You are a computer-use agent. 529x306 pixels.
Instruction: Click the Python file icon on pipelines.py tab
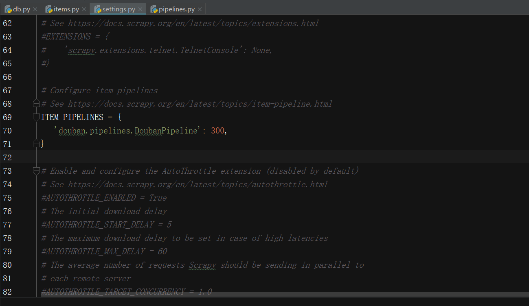click(154, 9)
